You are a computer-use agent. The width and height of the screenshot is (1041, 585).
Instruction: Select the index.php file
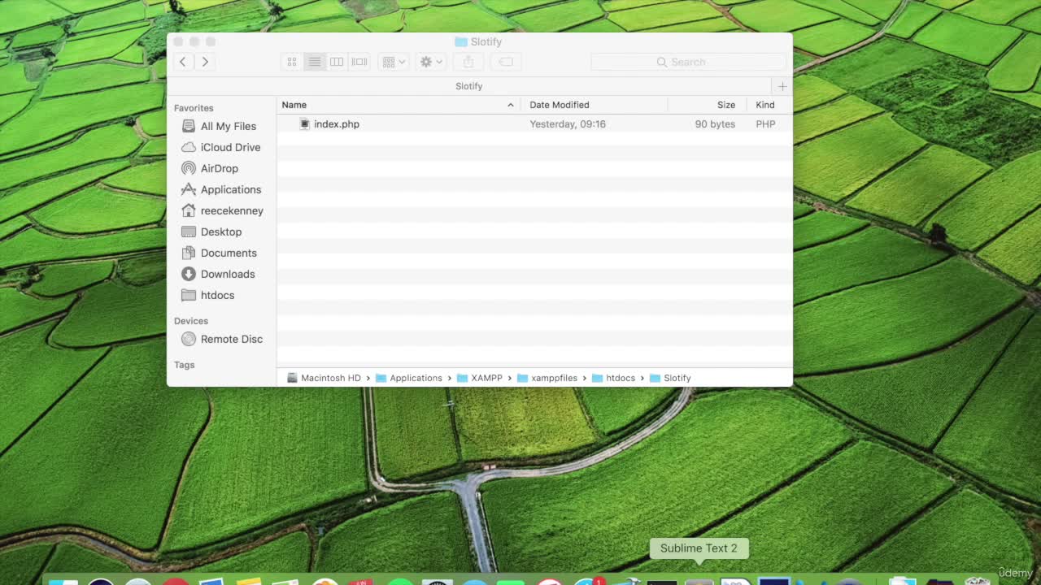click(x=337, y=124)
